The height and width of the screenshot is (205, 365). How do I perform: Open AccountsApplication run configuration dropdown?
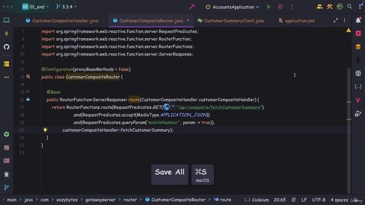tap(233, 7)
